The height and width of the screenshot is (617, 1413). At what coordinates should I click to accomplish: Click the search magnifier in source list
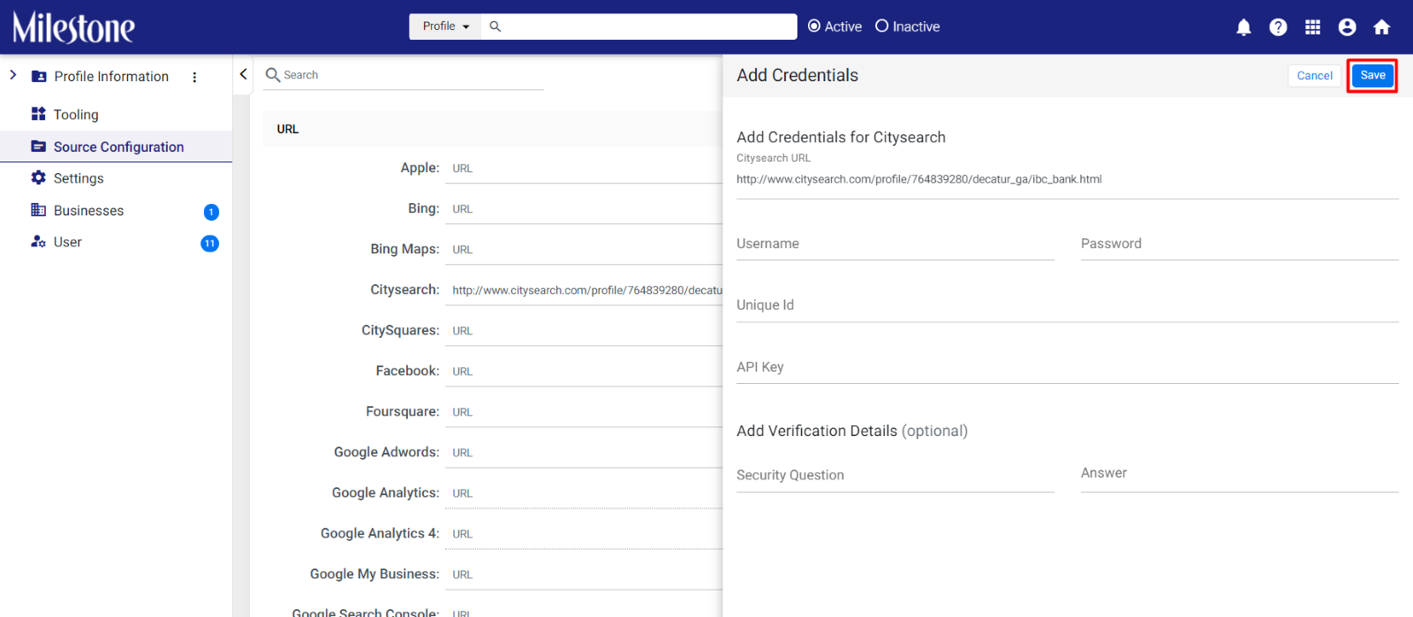coord(273,75)
